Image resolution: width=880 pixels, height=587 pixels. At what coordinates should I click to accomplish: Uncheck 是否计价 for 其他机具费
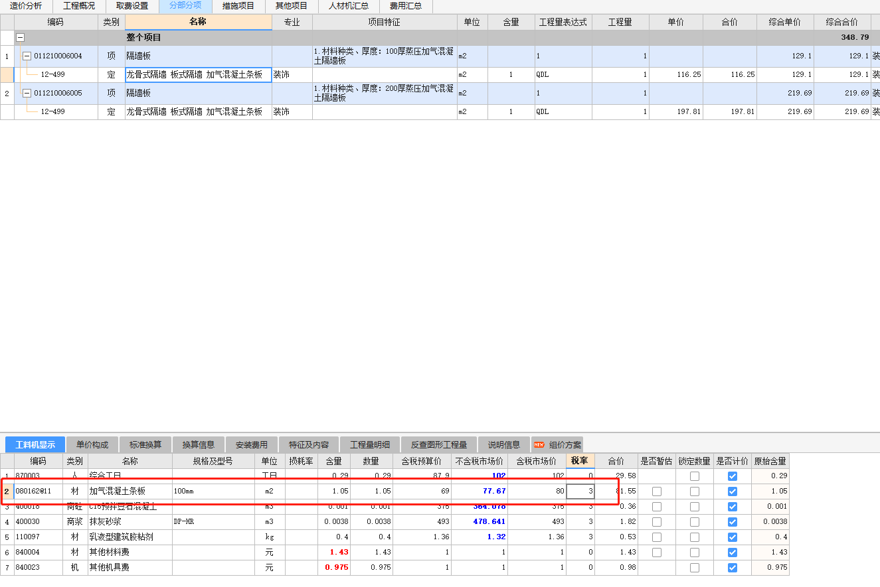(733, 568)
